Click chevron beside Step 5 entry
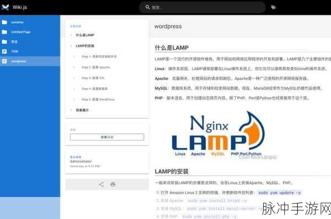 74,100
